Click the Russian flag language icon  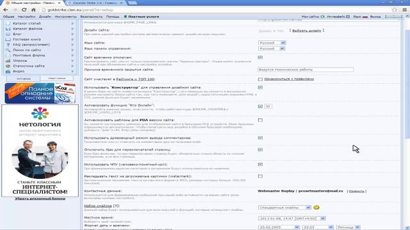(365, 17)
